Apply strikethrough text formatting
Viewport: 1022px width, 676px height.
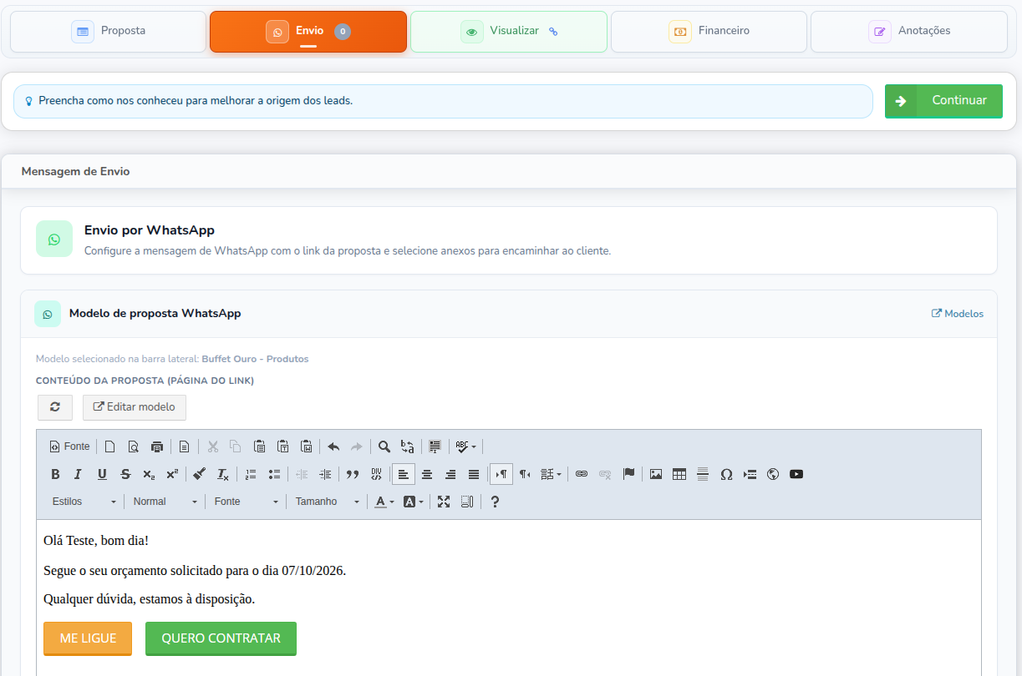125,474
